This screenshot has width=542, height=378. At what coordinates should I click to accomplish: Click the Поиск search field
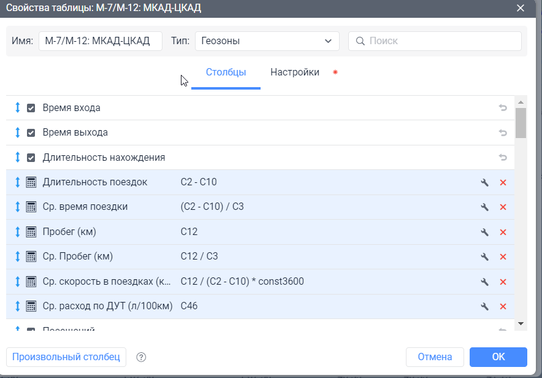(x=435, y=41)
